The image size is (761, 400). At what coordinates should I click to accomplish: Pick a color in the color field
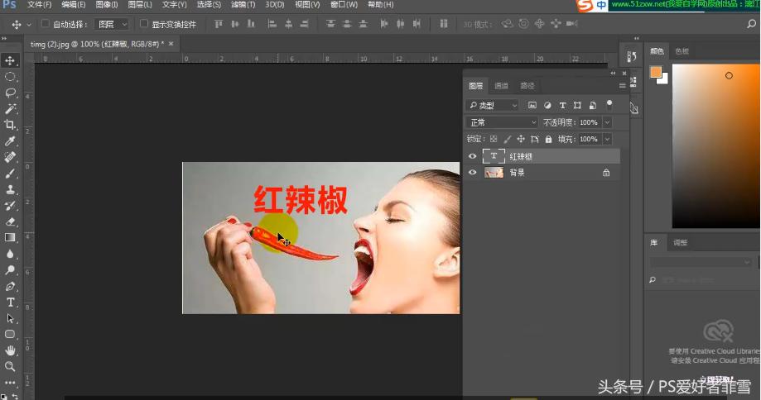[x=715, y=145]
